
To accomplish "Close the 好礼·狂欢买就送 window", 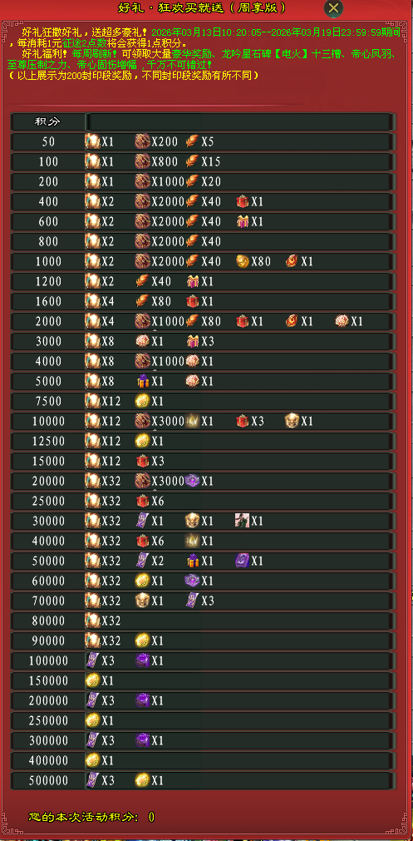I will click(334, 8).
